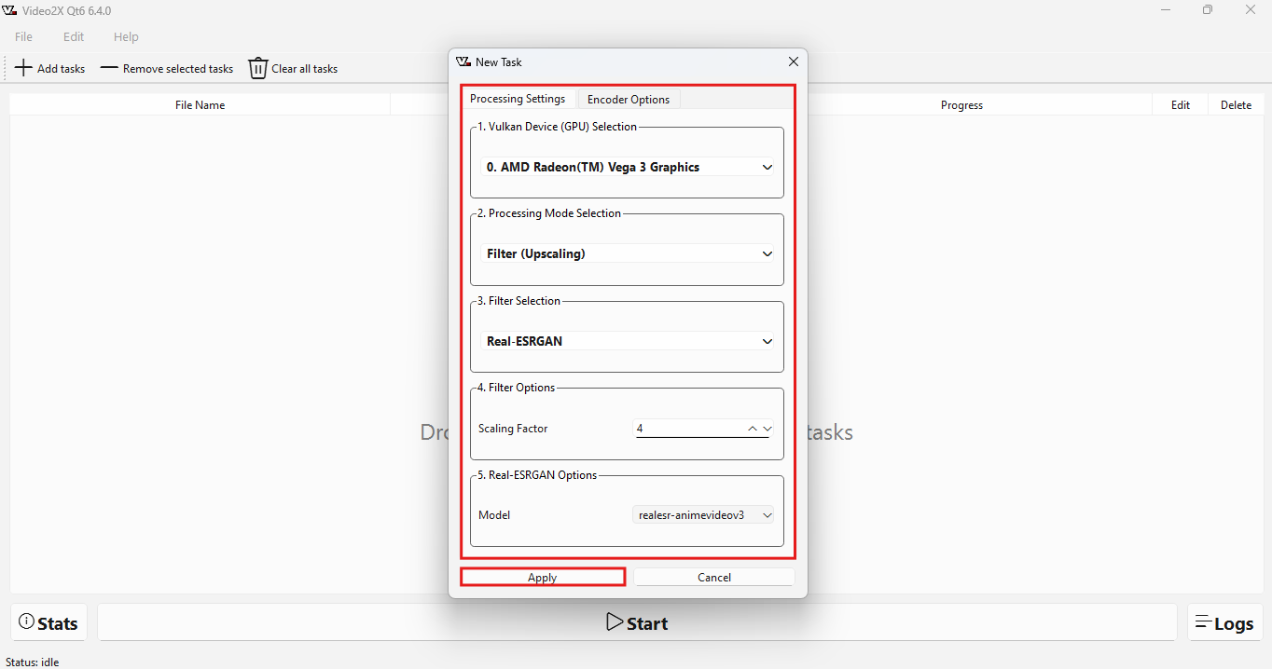Switch to the Encoder Options tab
This screenshot has width=1272, height=669.
pos(629,99)
